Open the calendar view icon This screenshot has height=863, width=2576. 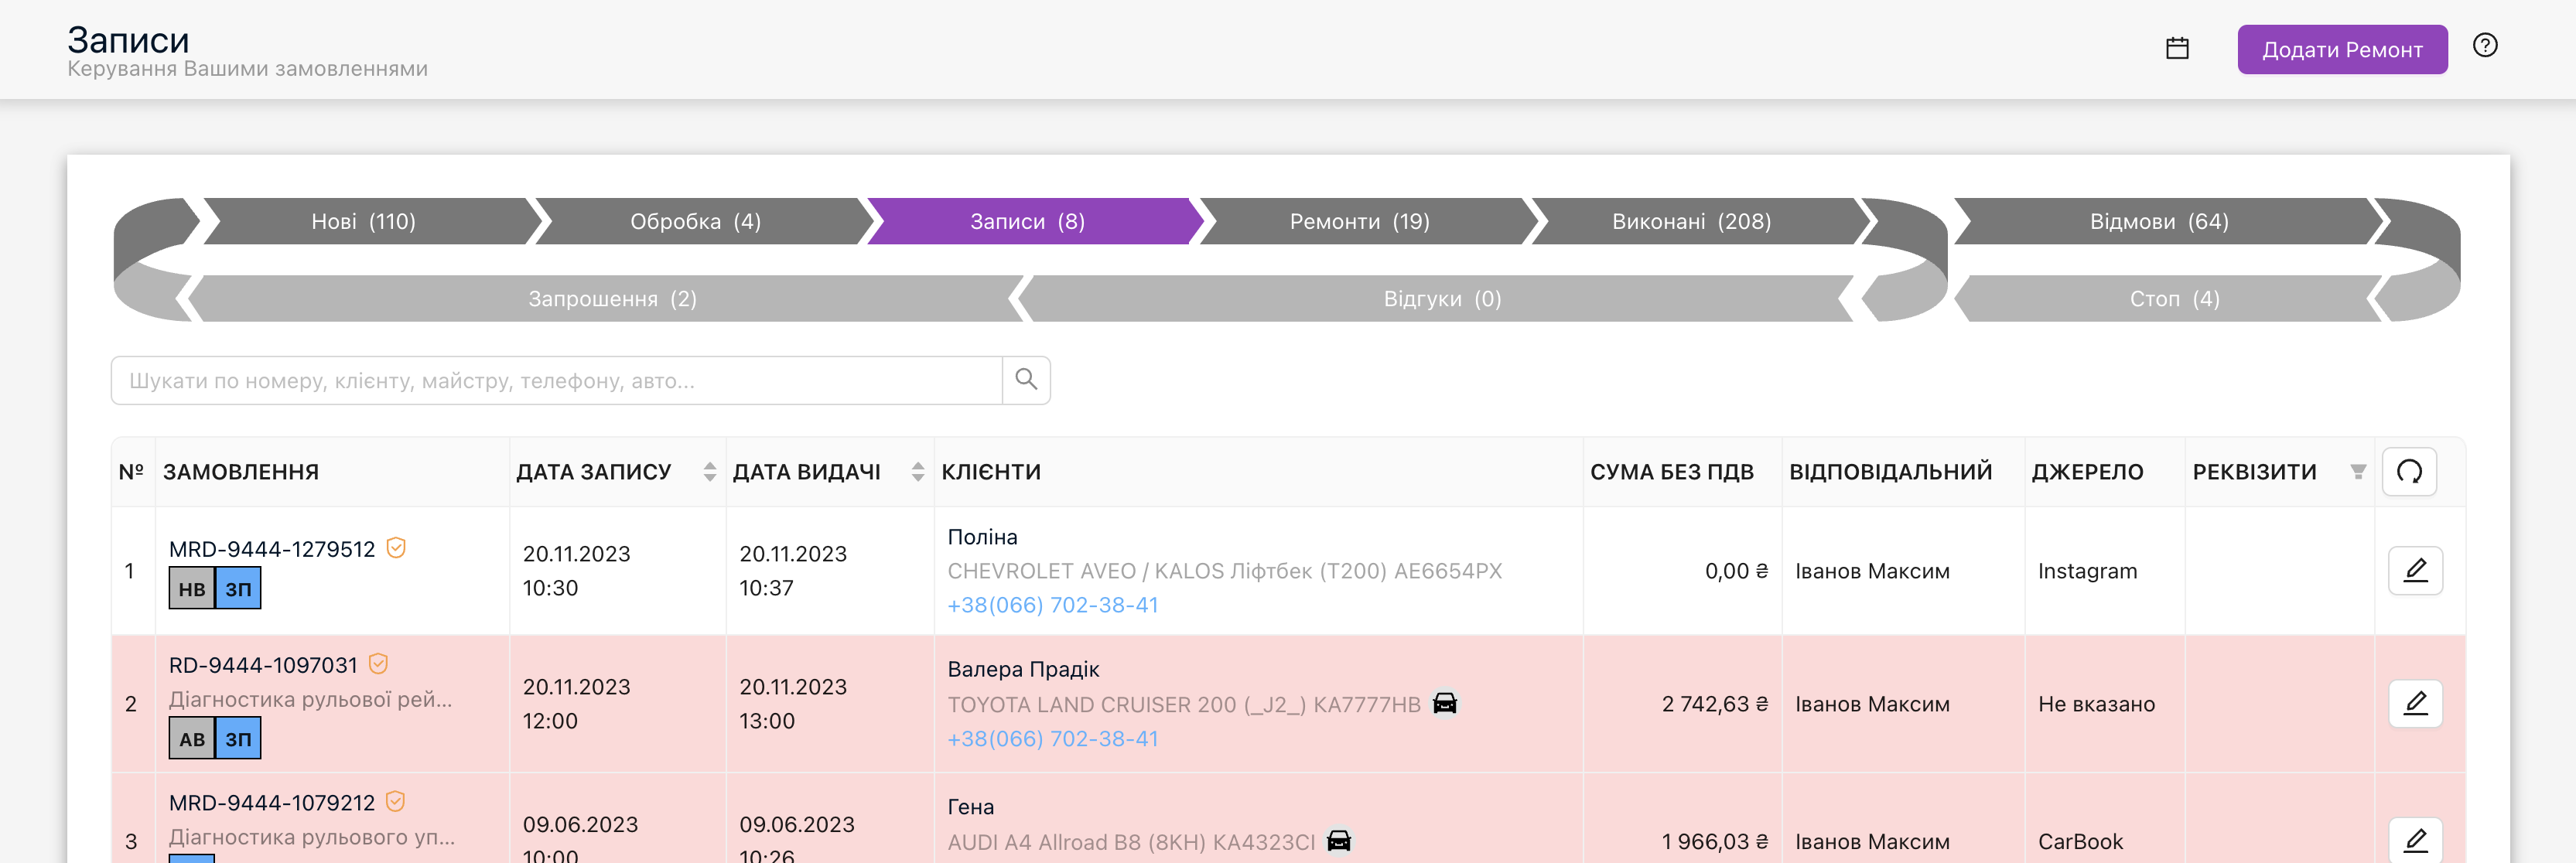2177,48
